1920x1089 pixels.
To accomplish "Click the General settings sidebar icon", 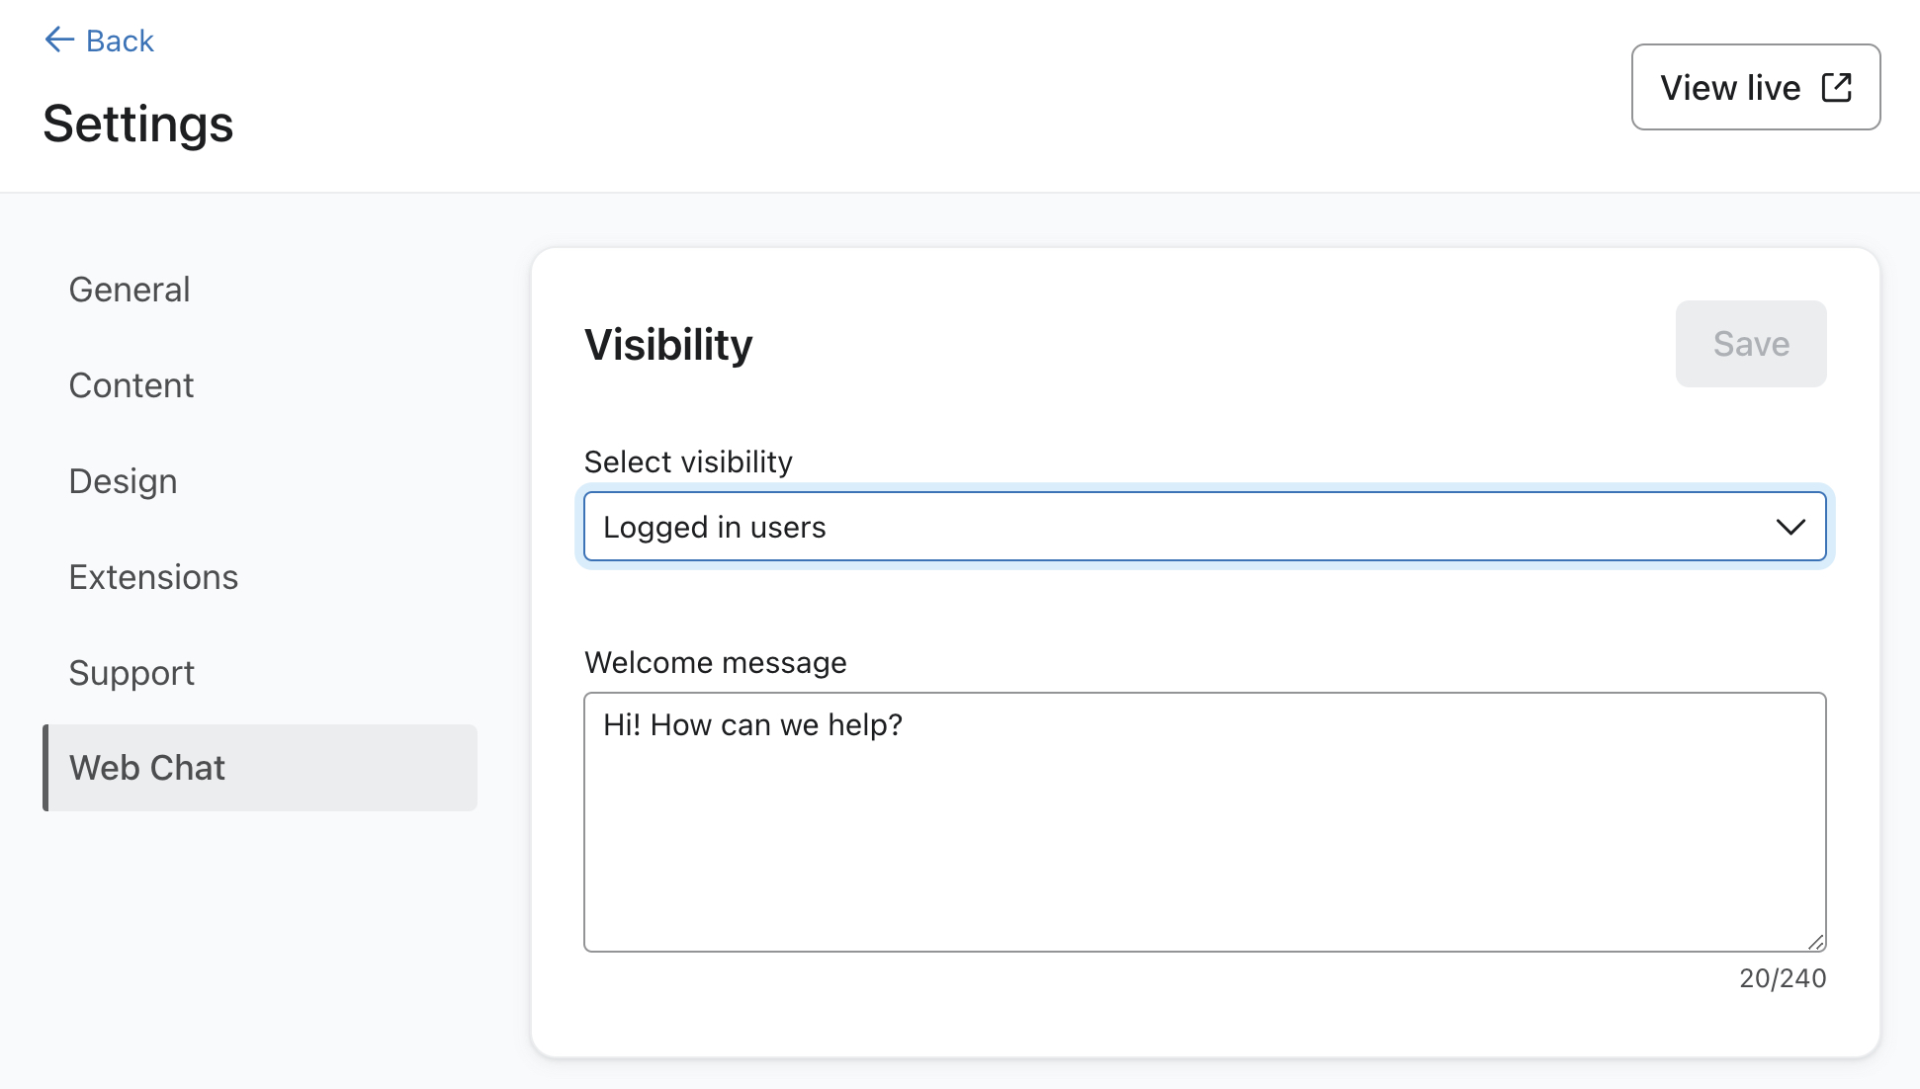I will (x=128, y=288).
